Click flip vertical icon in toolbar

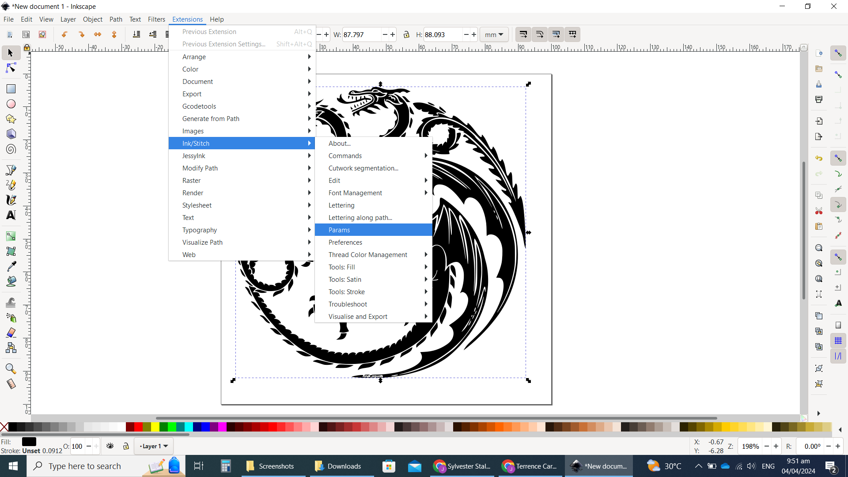coord(114,34)
